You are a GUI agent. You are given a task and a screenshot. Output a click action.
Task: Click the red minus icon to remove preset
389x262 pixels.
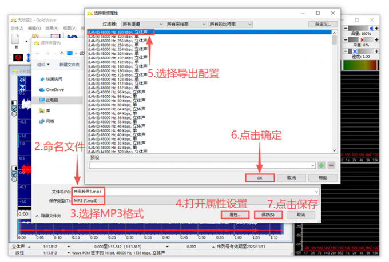(x=331, y=165)
